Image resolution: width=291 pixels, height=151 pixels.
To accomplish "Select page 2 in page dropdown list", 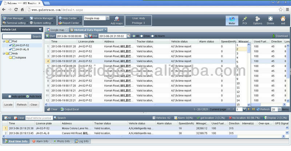I will point(242,49).
